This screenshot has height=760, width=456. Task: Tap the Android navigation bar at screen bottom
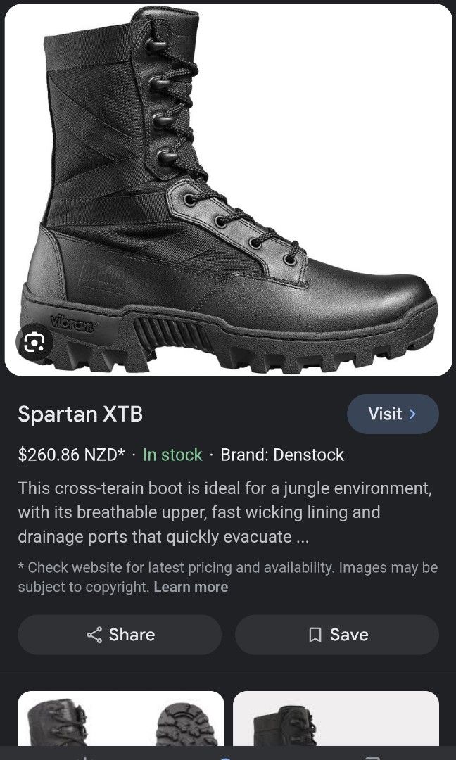pos(228,756)
